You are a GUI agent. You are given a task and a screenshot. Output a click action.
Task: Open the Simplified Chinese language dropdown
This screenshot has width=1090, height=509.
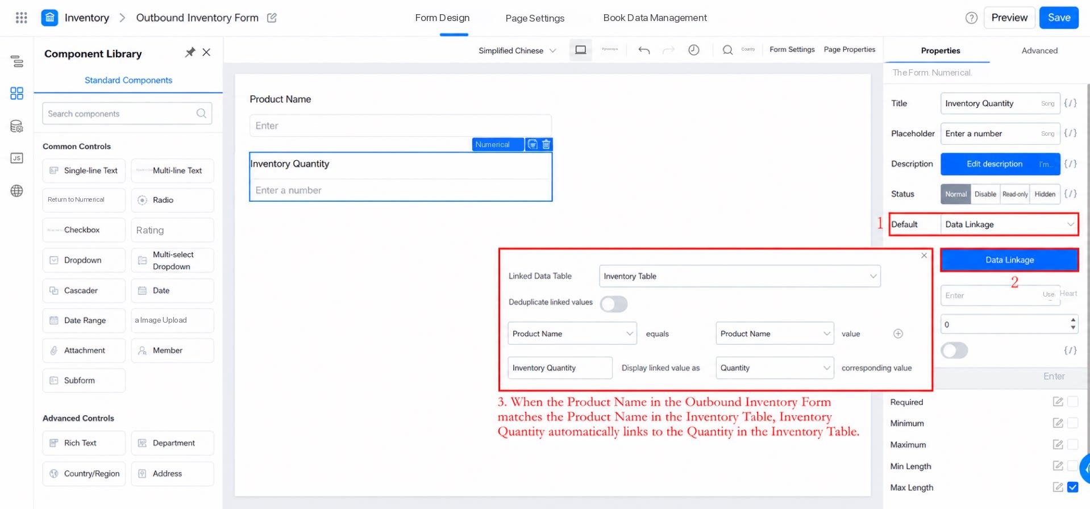(517, 51)
